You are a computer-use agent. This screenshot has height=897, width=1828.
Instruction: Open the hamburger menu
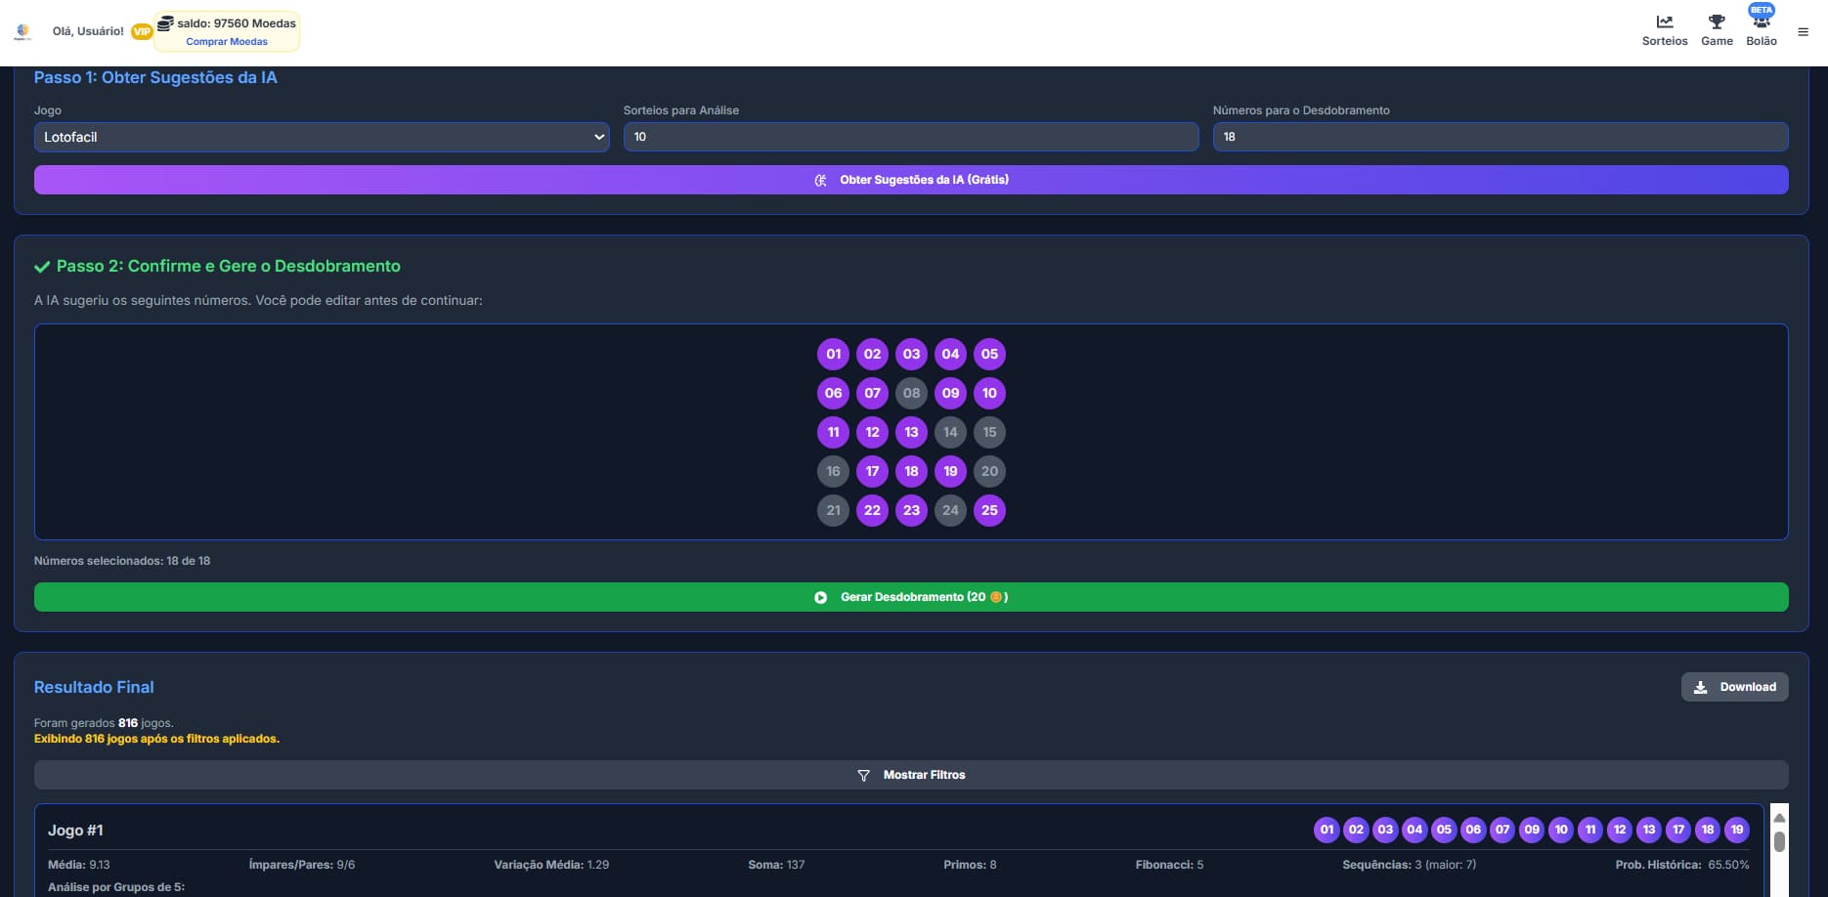tap(1803, 32)
